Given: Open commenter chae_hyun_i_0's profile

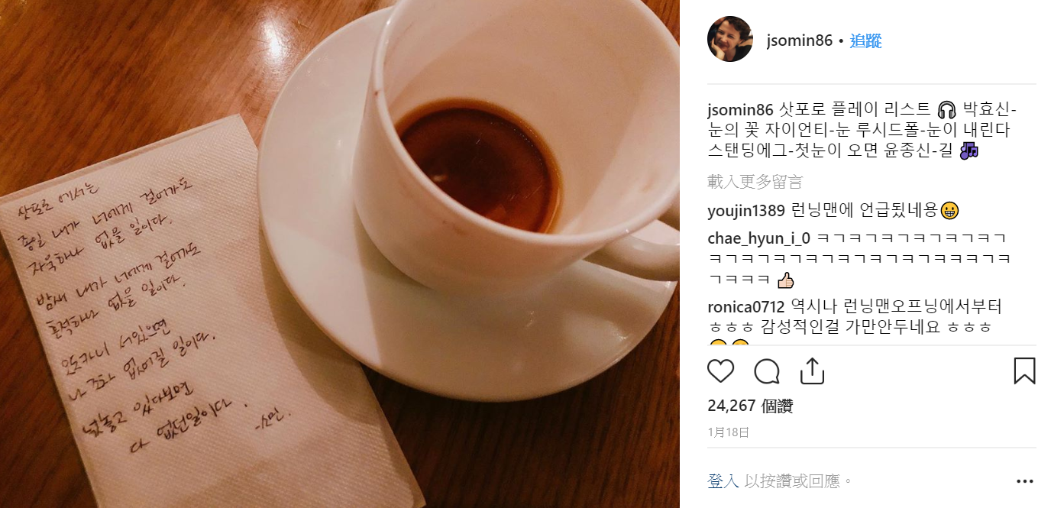Looking at the screenshot, I should [758, 237].
